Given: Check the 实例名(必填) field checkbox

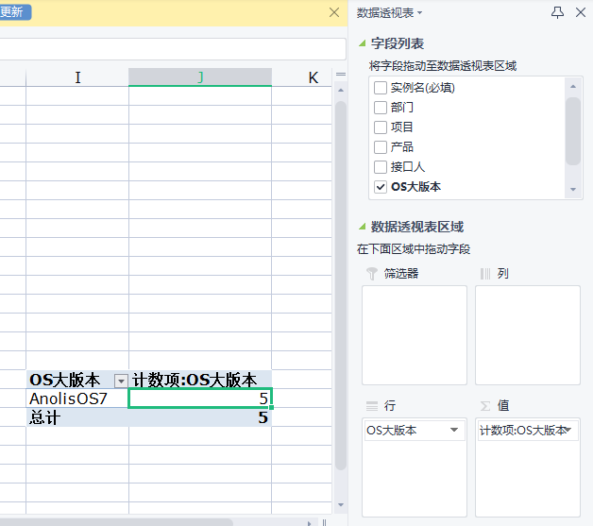Looking at the screenshot, I should [x=381, y=88].
